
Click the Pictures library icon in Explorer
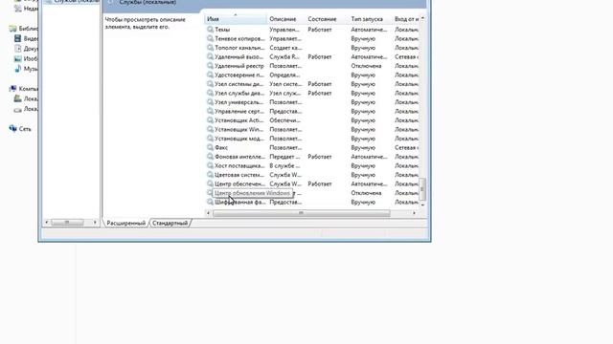click(x=17, y=58)
